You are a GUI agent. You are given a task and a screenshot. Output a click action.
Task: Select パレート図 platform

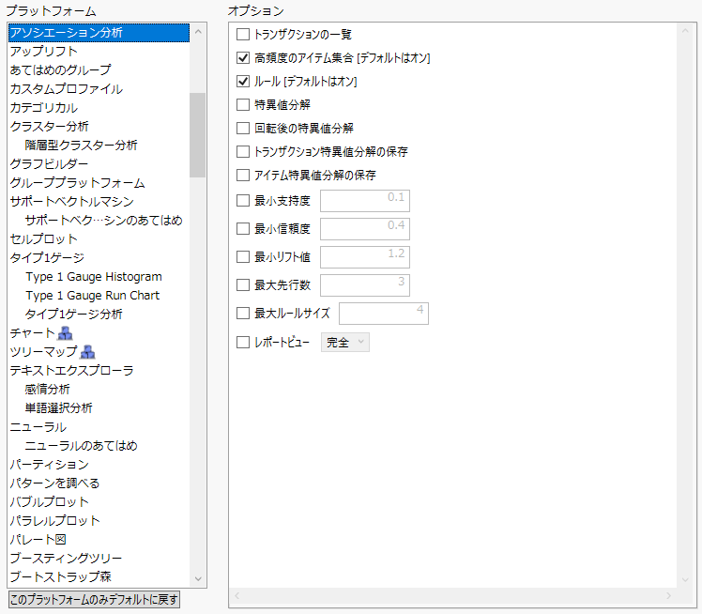pyautogui.click(x=99, y=540)
